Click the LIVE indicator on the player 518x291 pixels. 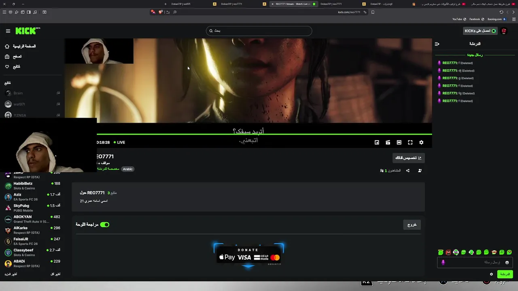pos(119,142)
